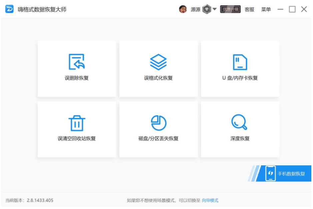Choose the pie chart icon for 磁盘/分区丢失恢复
Viewport: 313px width, 209px height.
coord(158,123)
